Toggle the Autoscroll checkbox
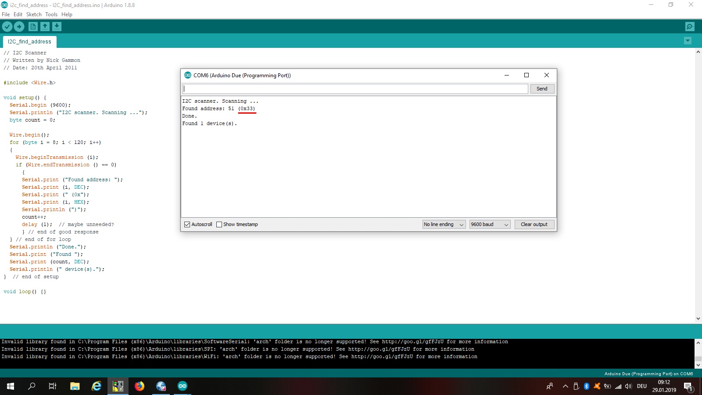This screenshot has height=395, width=702. pos(187,225)
